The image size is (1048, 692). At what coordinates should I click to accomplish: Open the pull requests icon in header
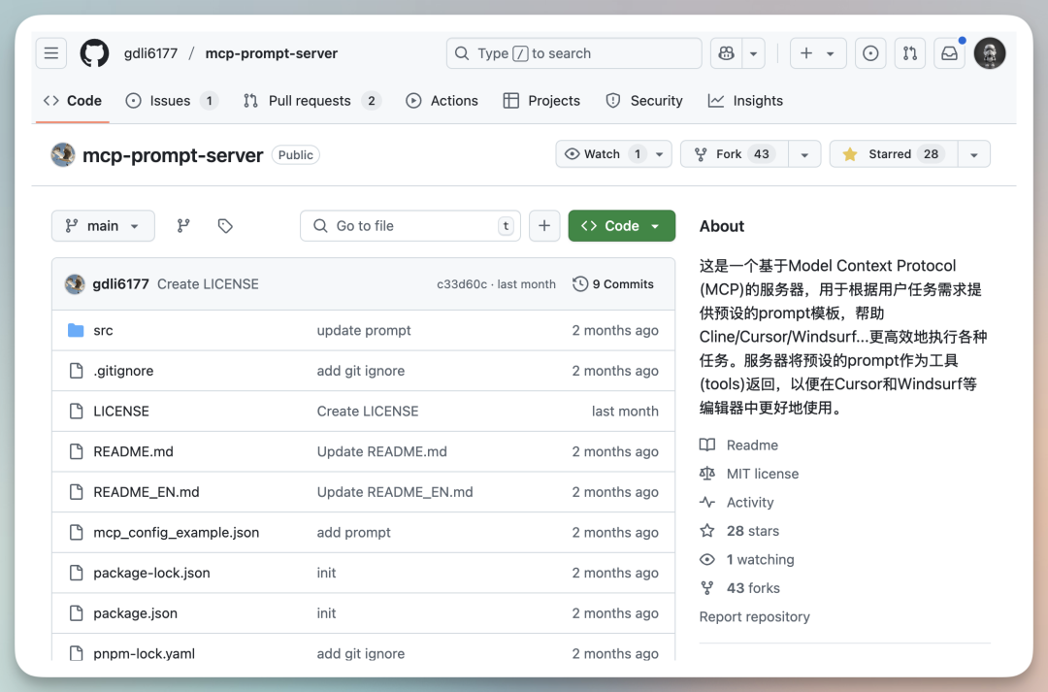tap(909, 53)
